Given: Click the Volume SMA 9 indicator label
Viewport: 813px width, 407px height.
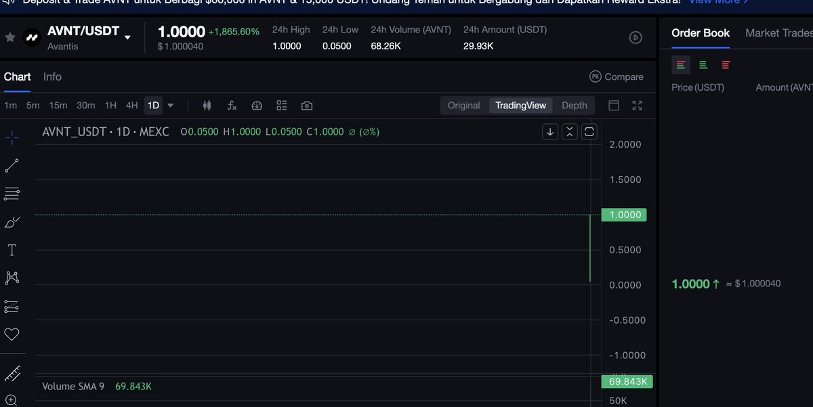Looking at the screenshot, I should pos(73,386).
